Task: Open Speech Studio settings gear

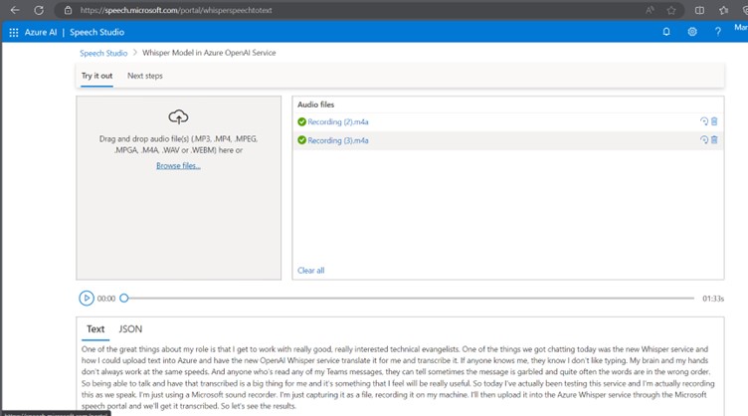Action: [x=692, y=32]
